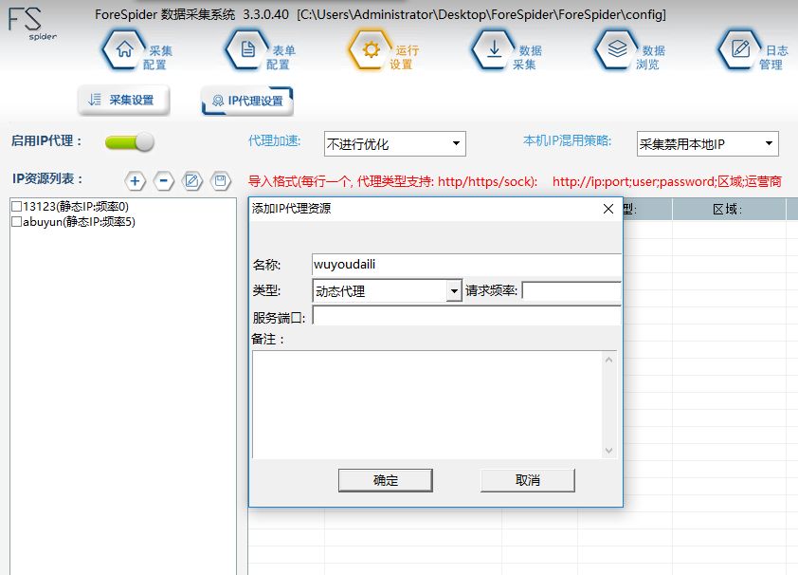Image resolution: width=798 pixels, height=575 pixels.
Task: Open the 类型 dropdown showing 动态代理
Action: [x=387, y=290]
